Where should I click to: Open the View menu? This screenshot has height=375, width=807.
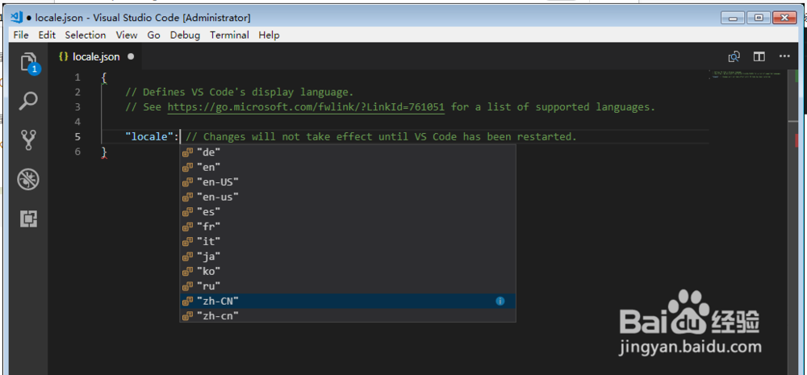click(x=127, y=35)
